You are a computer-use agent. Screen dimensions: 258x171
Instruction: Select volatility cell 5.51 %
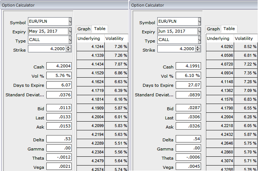coord(117,143)
